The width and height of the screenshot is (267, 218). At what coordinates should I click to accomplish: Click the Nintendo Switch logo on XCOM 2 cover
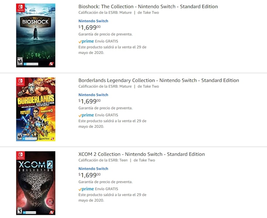click(20, 155)
